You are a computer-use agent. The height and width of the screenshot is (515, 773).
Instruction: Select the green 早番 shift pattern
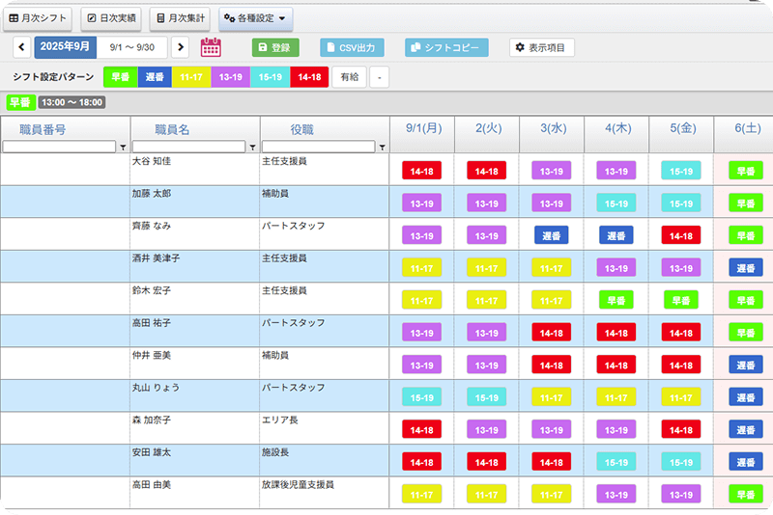pos(121,77)
